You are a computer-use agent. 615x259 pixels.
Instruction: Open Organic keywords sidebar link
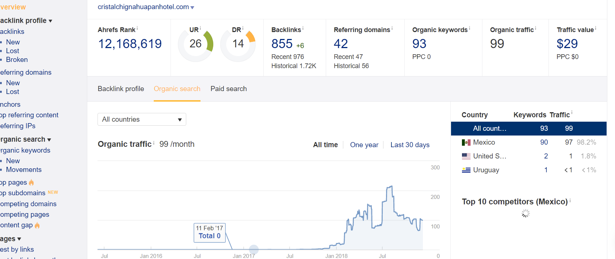(25, 150)
